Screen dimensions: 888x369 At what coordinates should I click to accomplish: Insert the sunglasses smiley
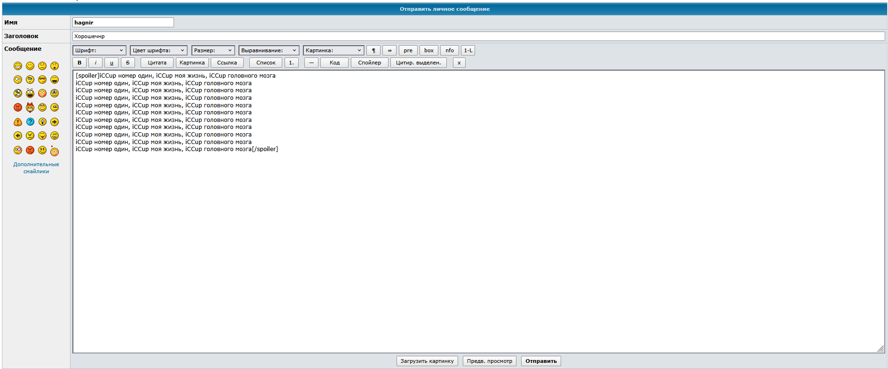click(x=42, y=80)
